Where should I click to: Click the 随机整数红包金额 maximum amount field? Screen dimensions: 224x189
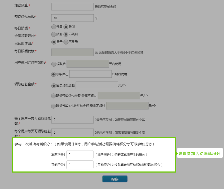(x=119, y=95)
